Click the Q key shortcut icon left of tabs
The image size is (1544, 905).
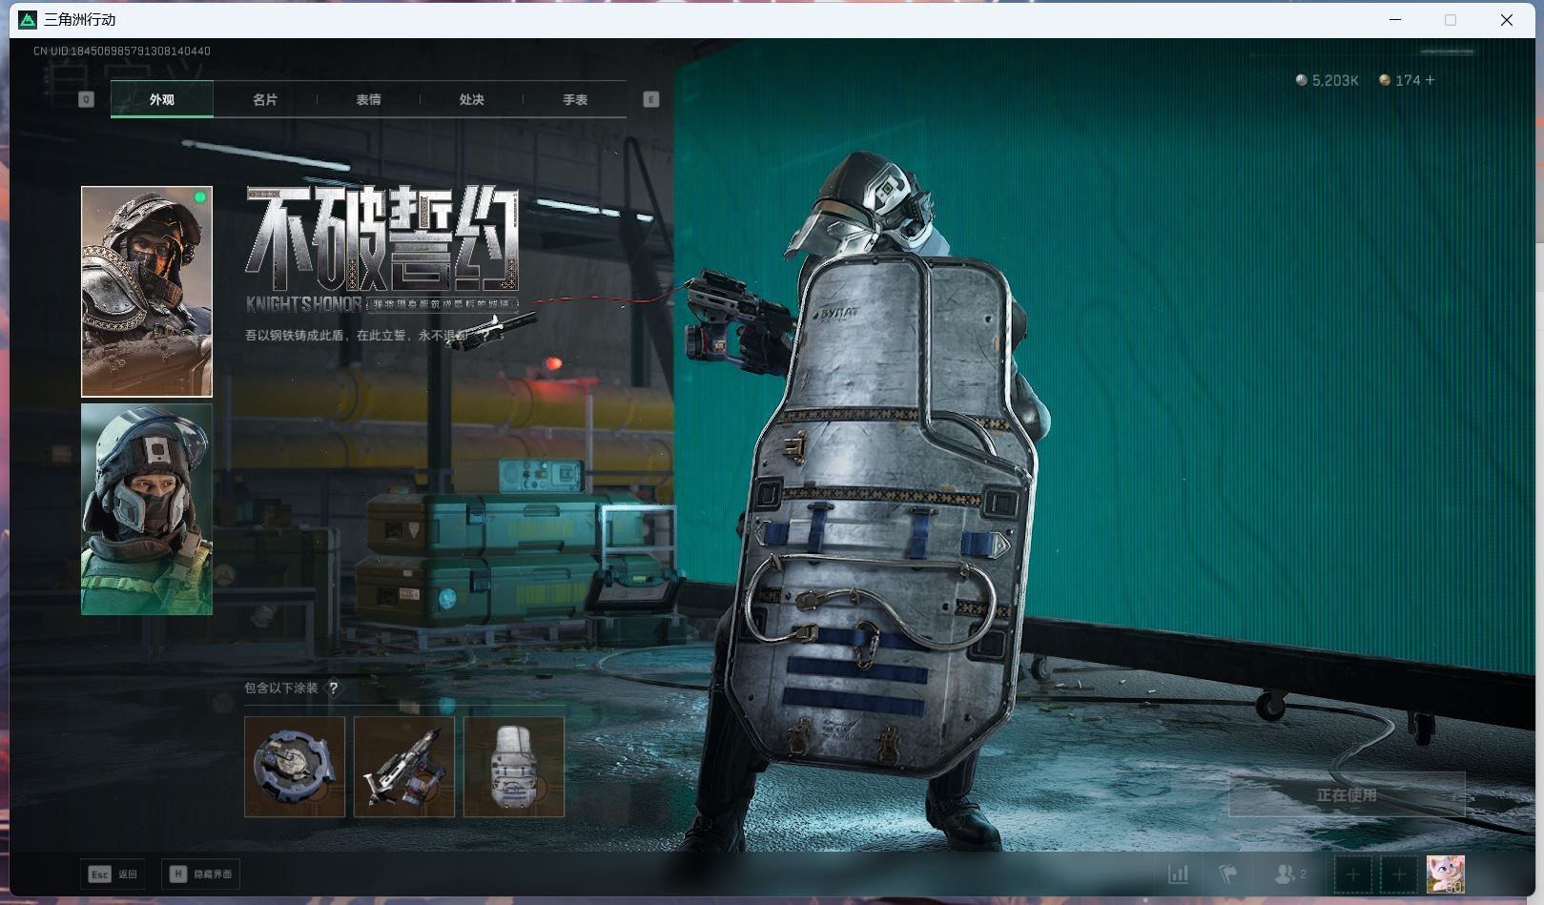[x=85, y=98]
